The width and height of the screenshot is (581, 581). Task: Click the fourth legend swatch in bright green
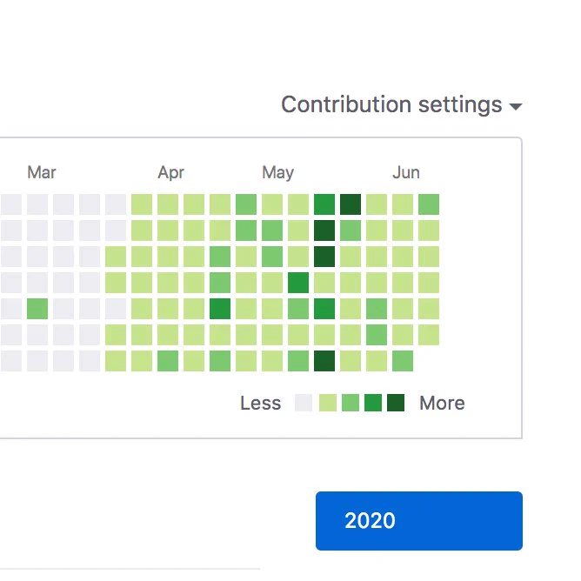[373, 403]
